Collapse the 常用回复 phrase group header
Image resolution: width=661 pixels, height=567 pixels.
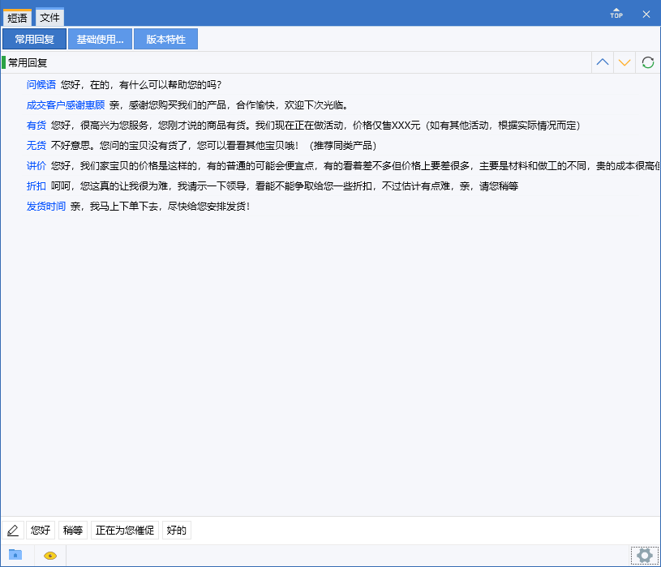[x=28, y=62]
